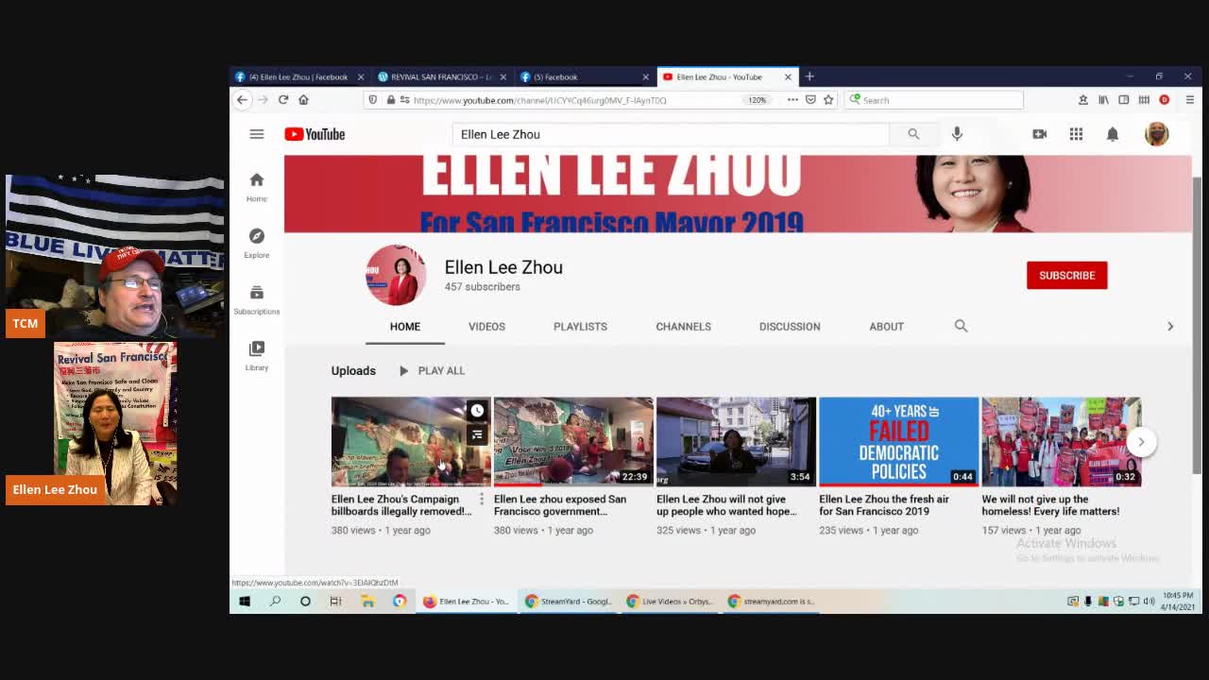Open Windows taskbar search
The width and height of the screenshot is (1209, 680).
(x=275, y=601)
